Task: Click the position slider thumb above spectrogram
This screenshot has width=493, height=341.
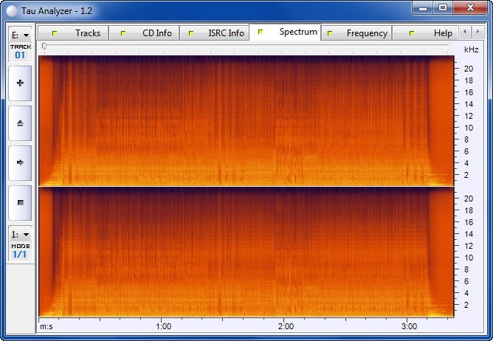Action: (x=44, y=46)
